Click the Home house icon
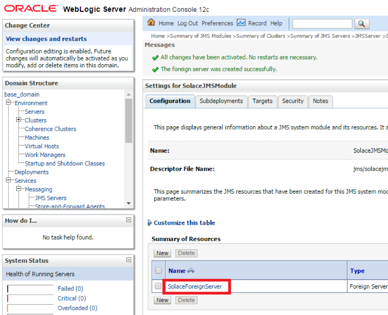388x315 pixels. tap(151, 23)
